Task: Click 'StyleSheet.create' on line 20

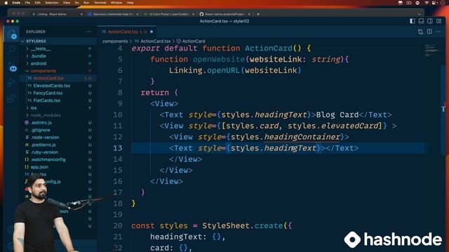Action: pos(243,225)
